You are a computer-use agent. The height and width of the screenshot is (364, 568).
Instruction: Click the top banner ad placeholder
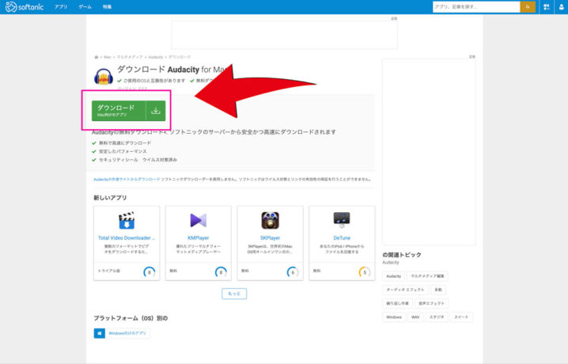pos(284,34)
